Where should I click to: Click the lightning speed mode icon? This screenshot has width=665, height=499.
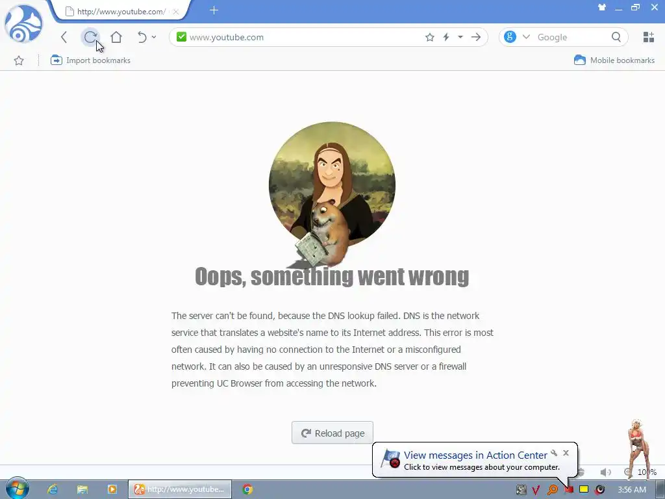[446, 37]
